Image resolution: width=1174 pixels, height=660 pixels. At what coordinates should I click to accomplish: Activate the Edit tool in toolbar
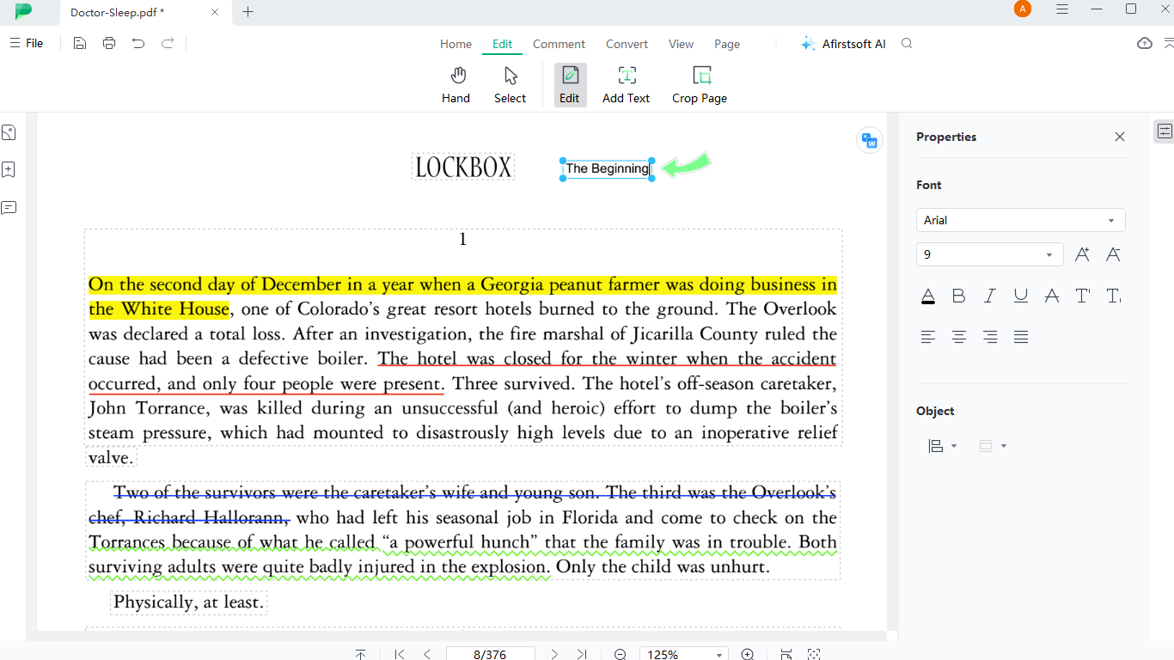click(x=570, y=85)
